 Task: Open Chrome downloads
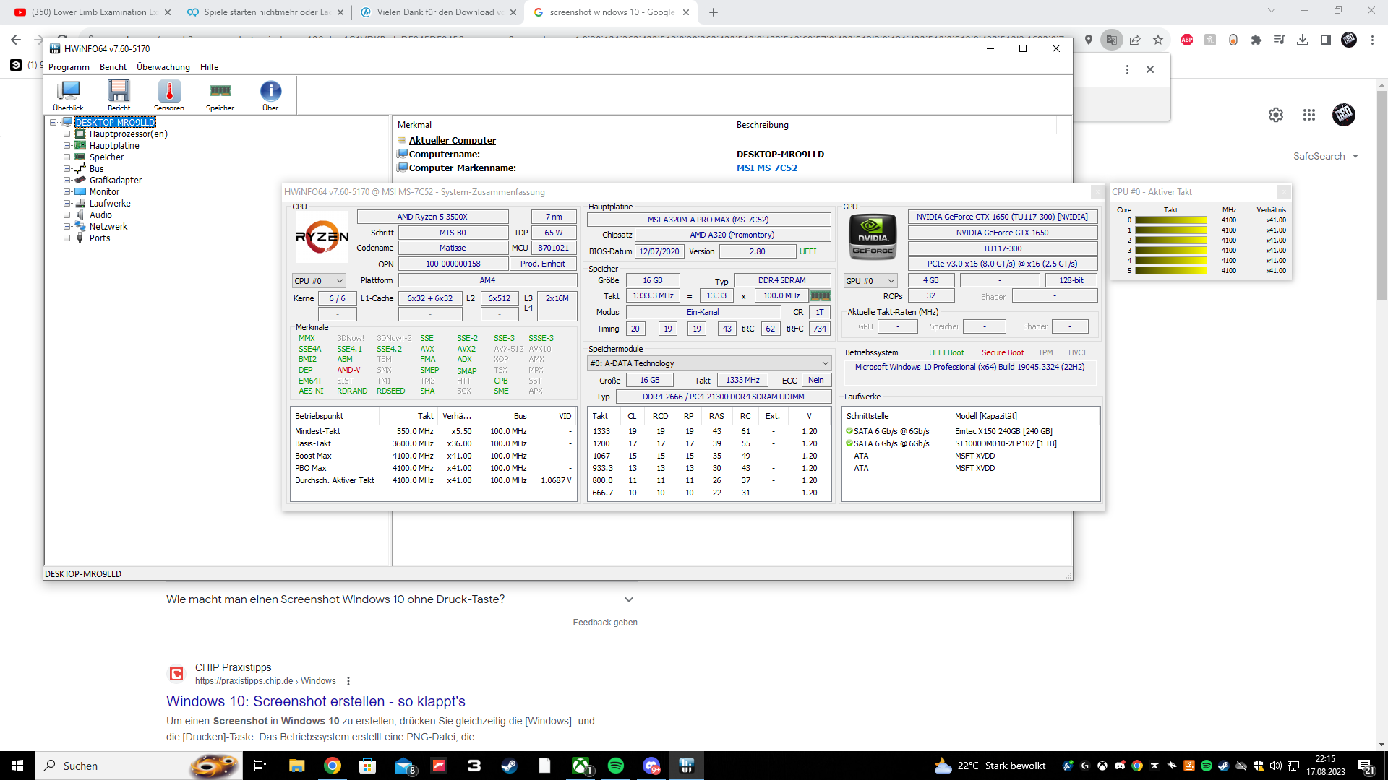[1303, 40]
